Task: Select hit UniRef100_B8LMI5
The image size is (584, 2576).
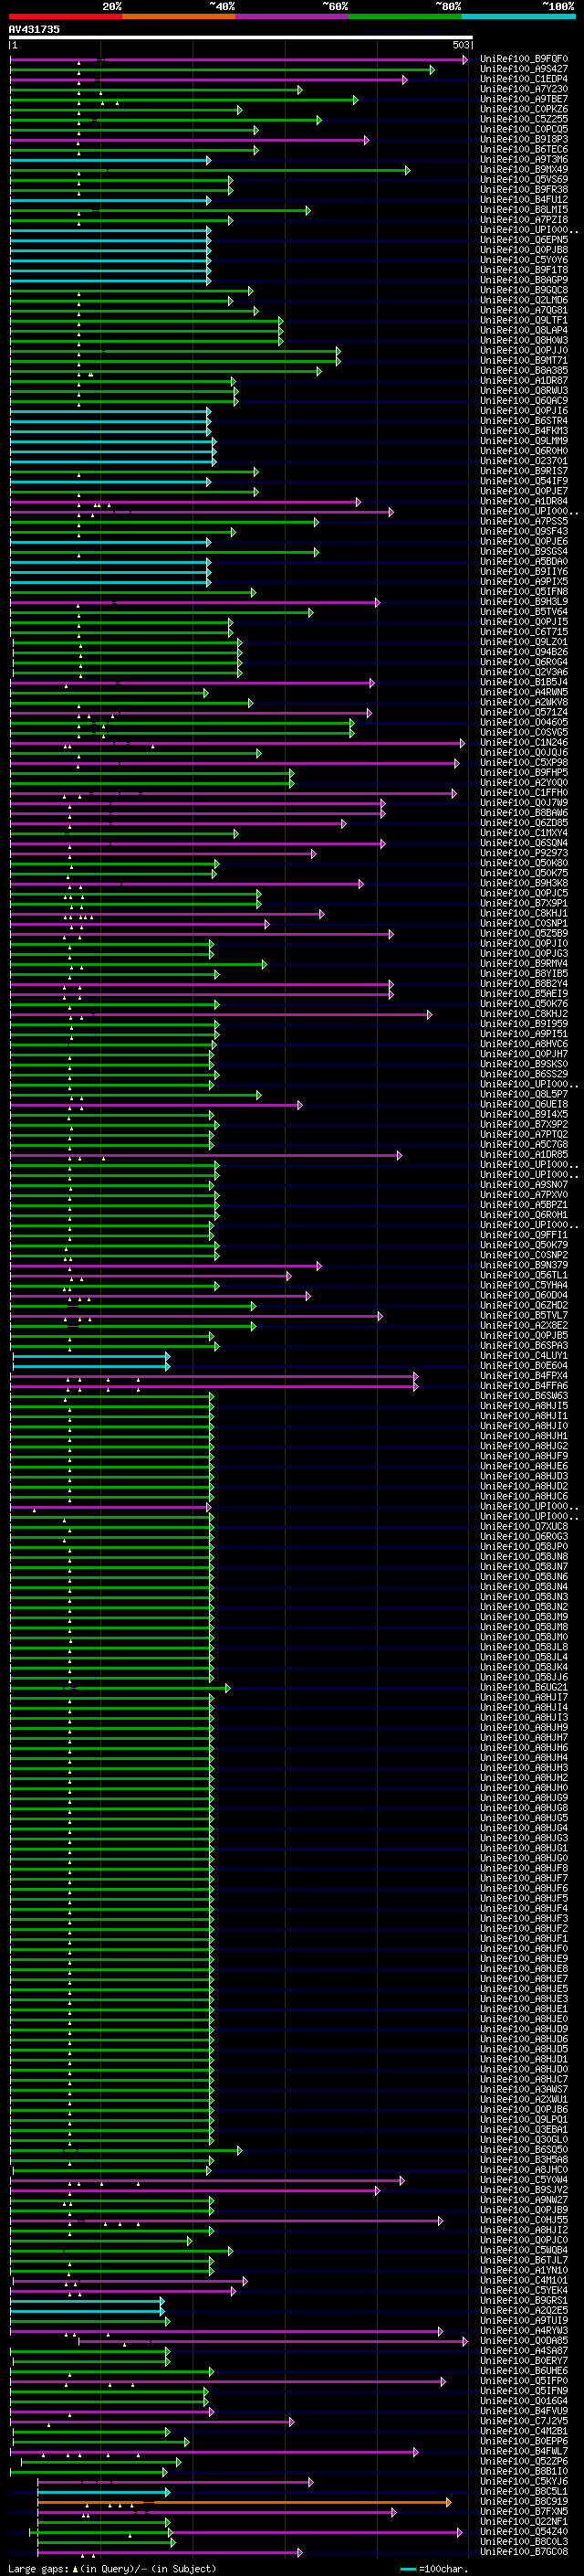Action: point(524,209)
